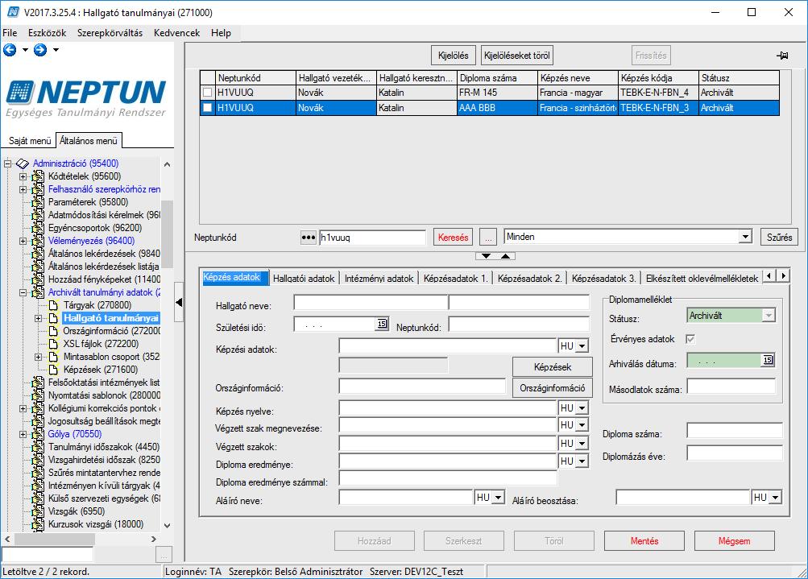
Task: Open the calendar icon for Arhiválás dátuma
Action: 768,360
